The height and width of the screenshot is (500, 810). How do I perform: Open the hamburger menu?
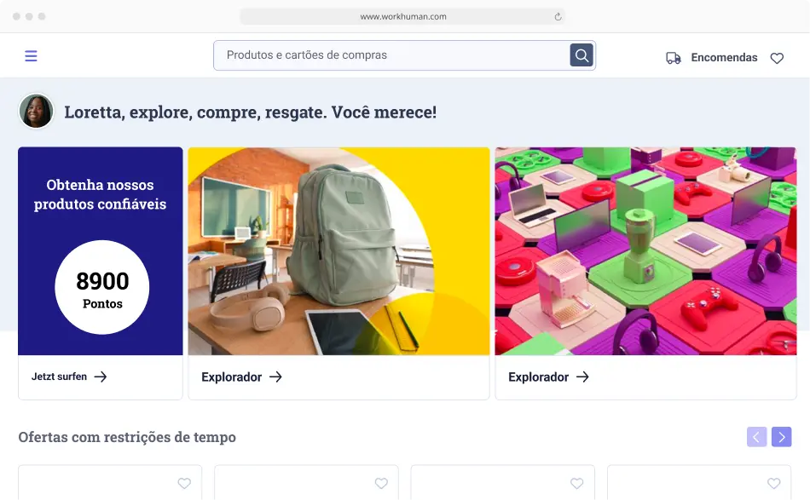click(x=31, y=55)
